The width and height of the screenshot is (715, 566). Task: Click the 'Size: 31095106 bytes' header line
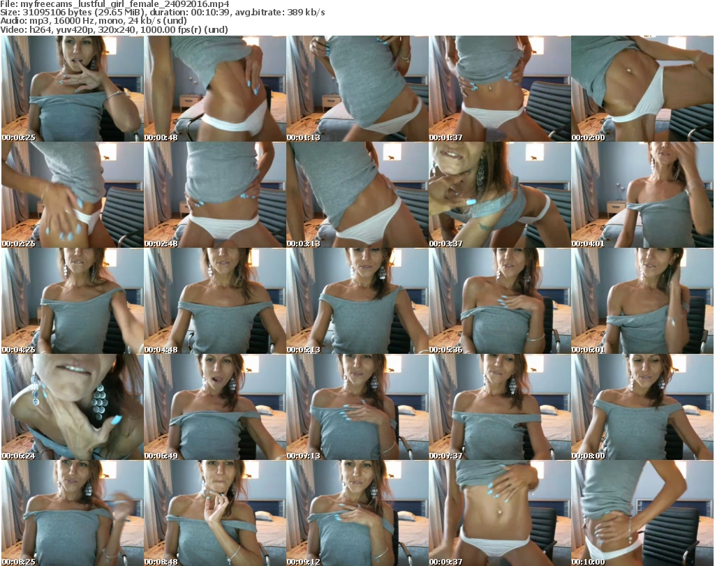(163, 13)
